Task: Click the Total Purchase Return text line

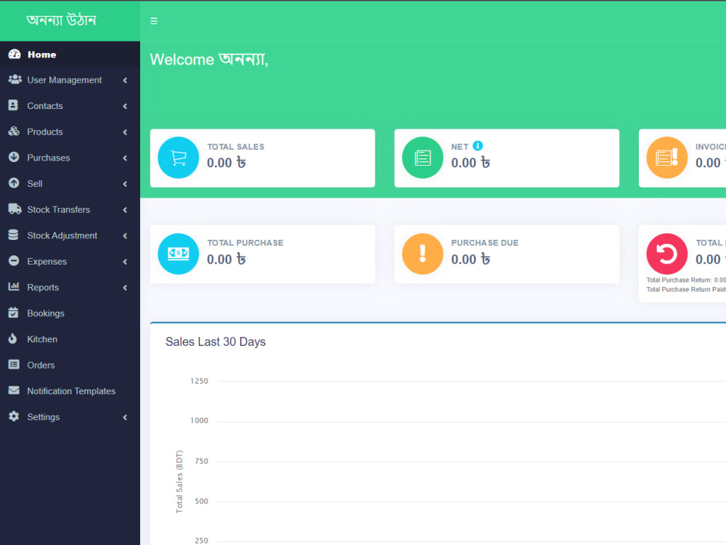Action: coord(686,280)
